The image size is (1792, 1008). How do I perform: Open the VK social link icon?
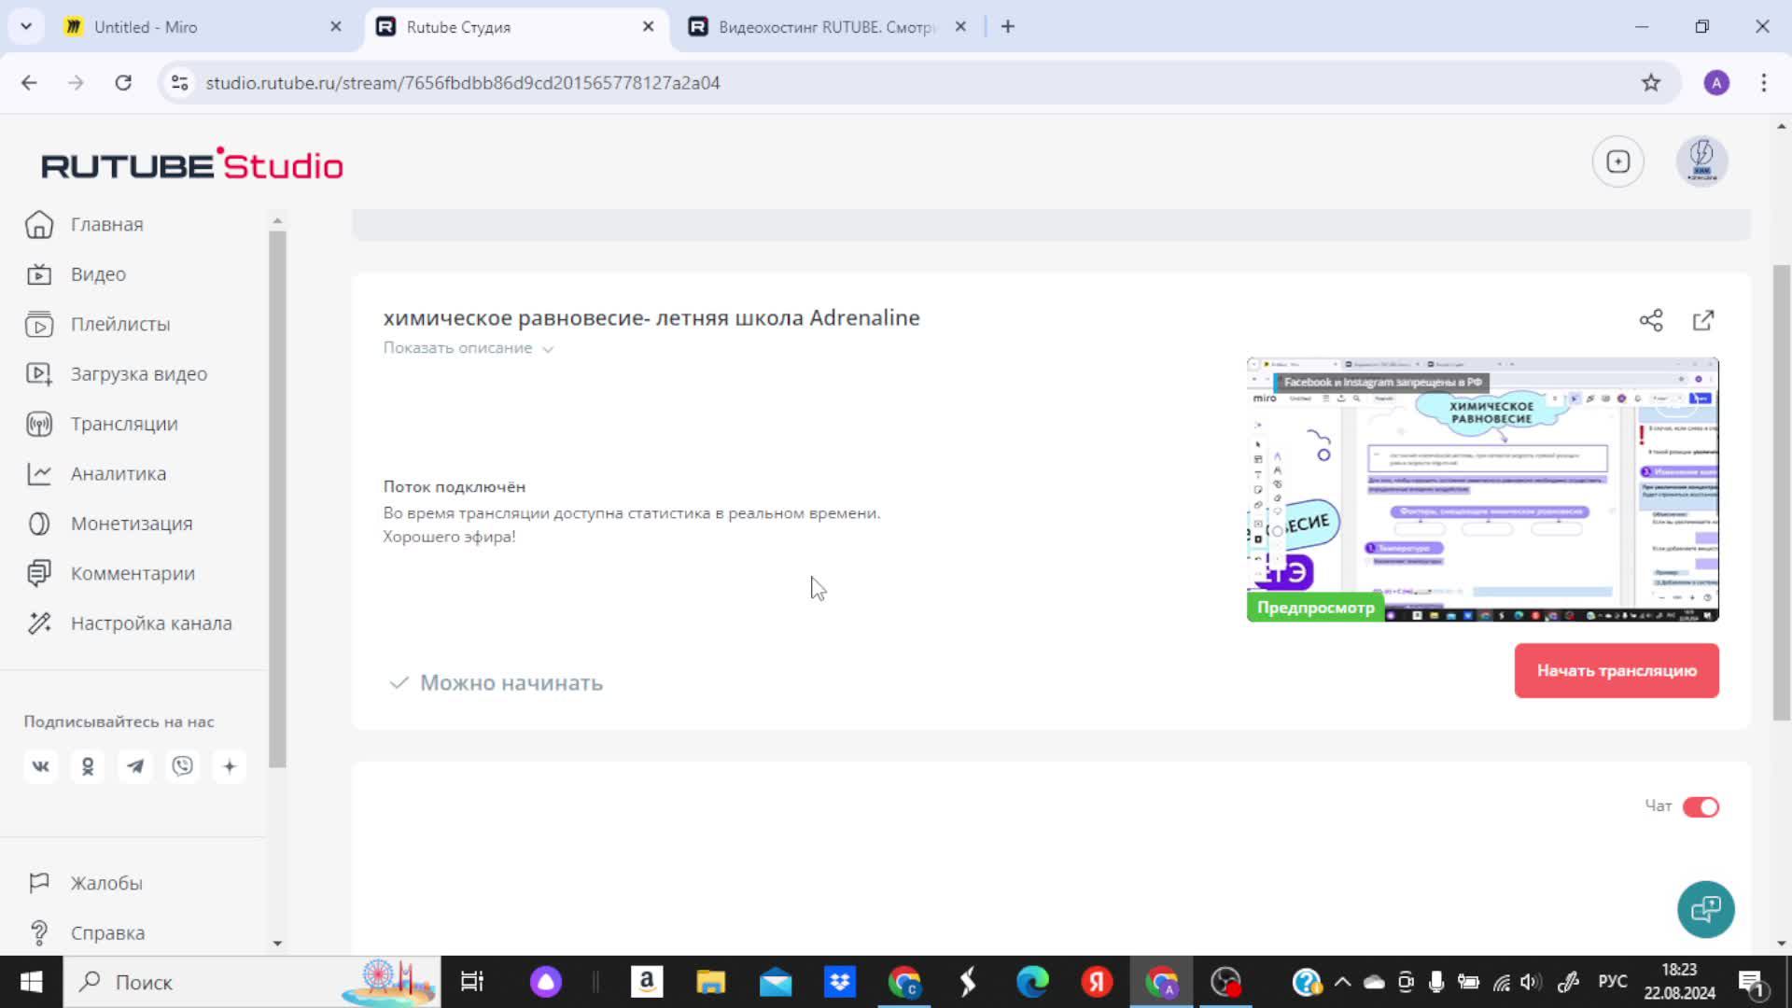[40, 766]
